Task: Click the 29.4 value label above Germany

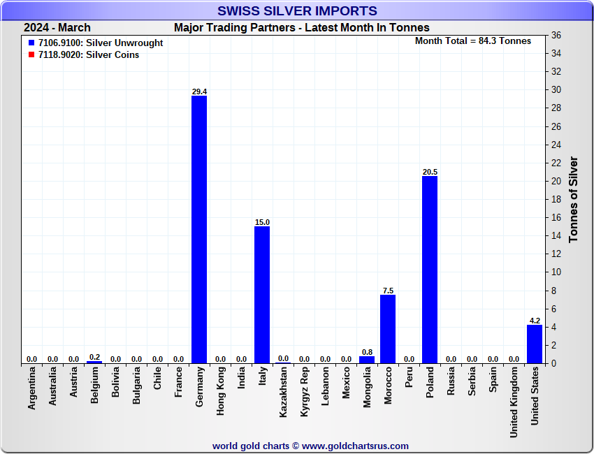Action: tap(199, 91)
